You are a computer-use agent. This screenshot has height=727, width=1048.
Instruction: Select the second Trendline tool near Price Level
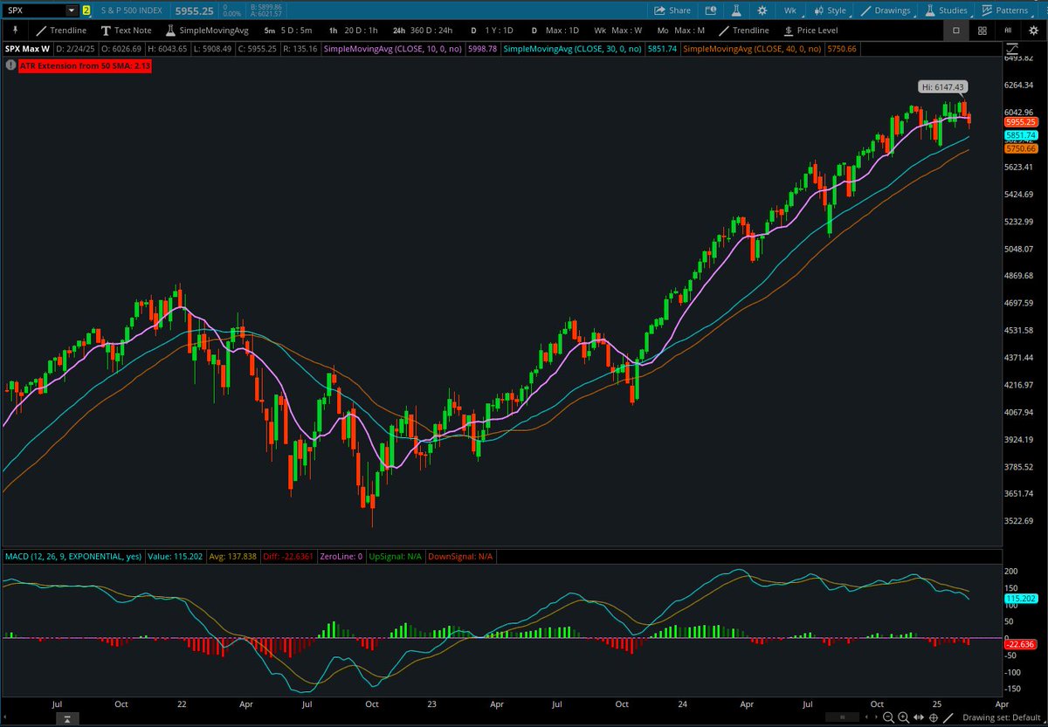point(744,30)
